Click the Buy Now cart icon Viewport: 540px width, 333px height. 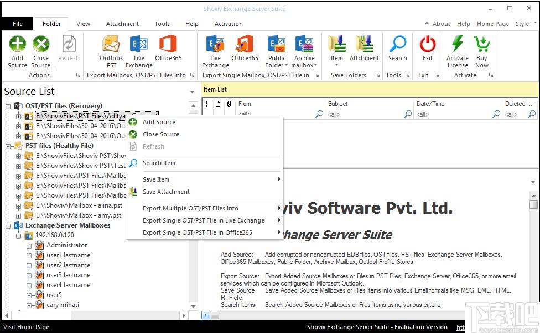(x=482, y=44)
